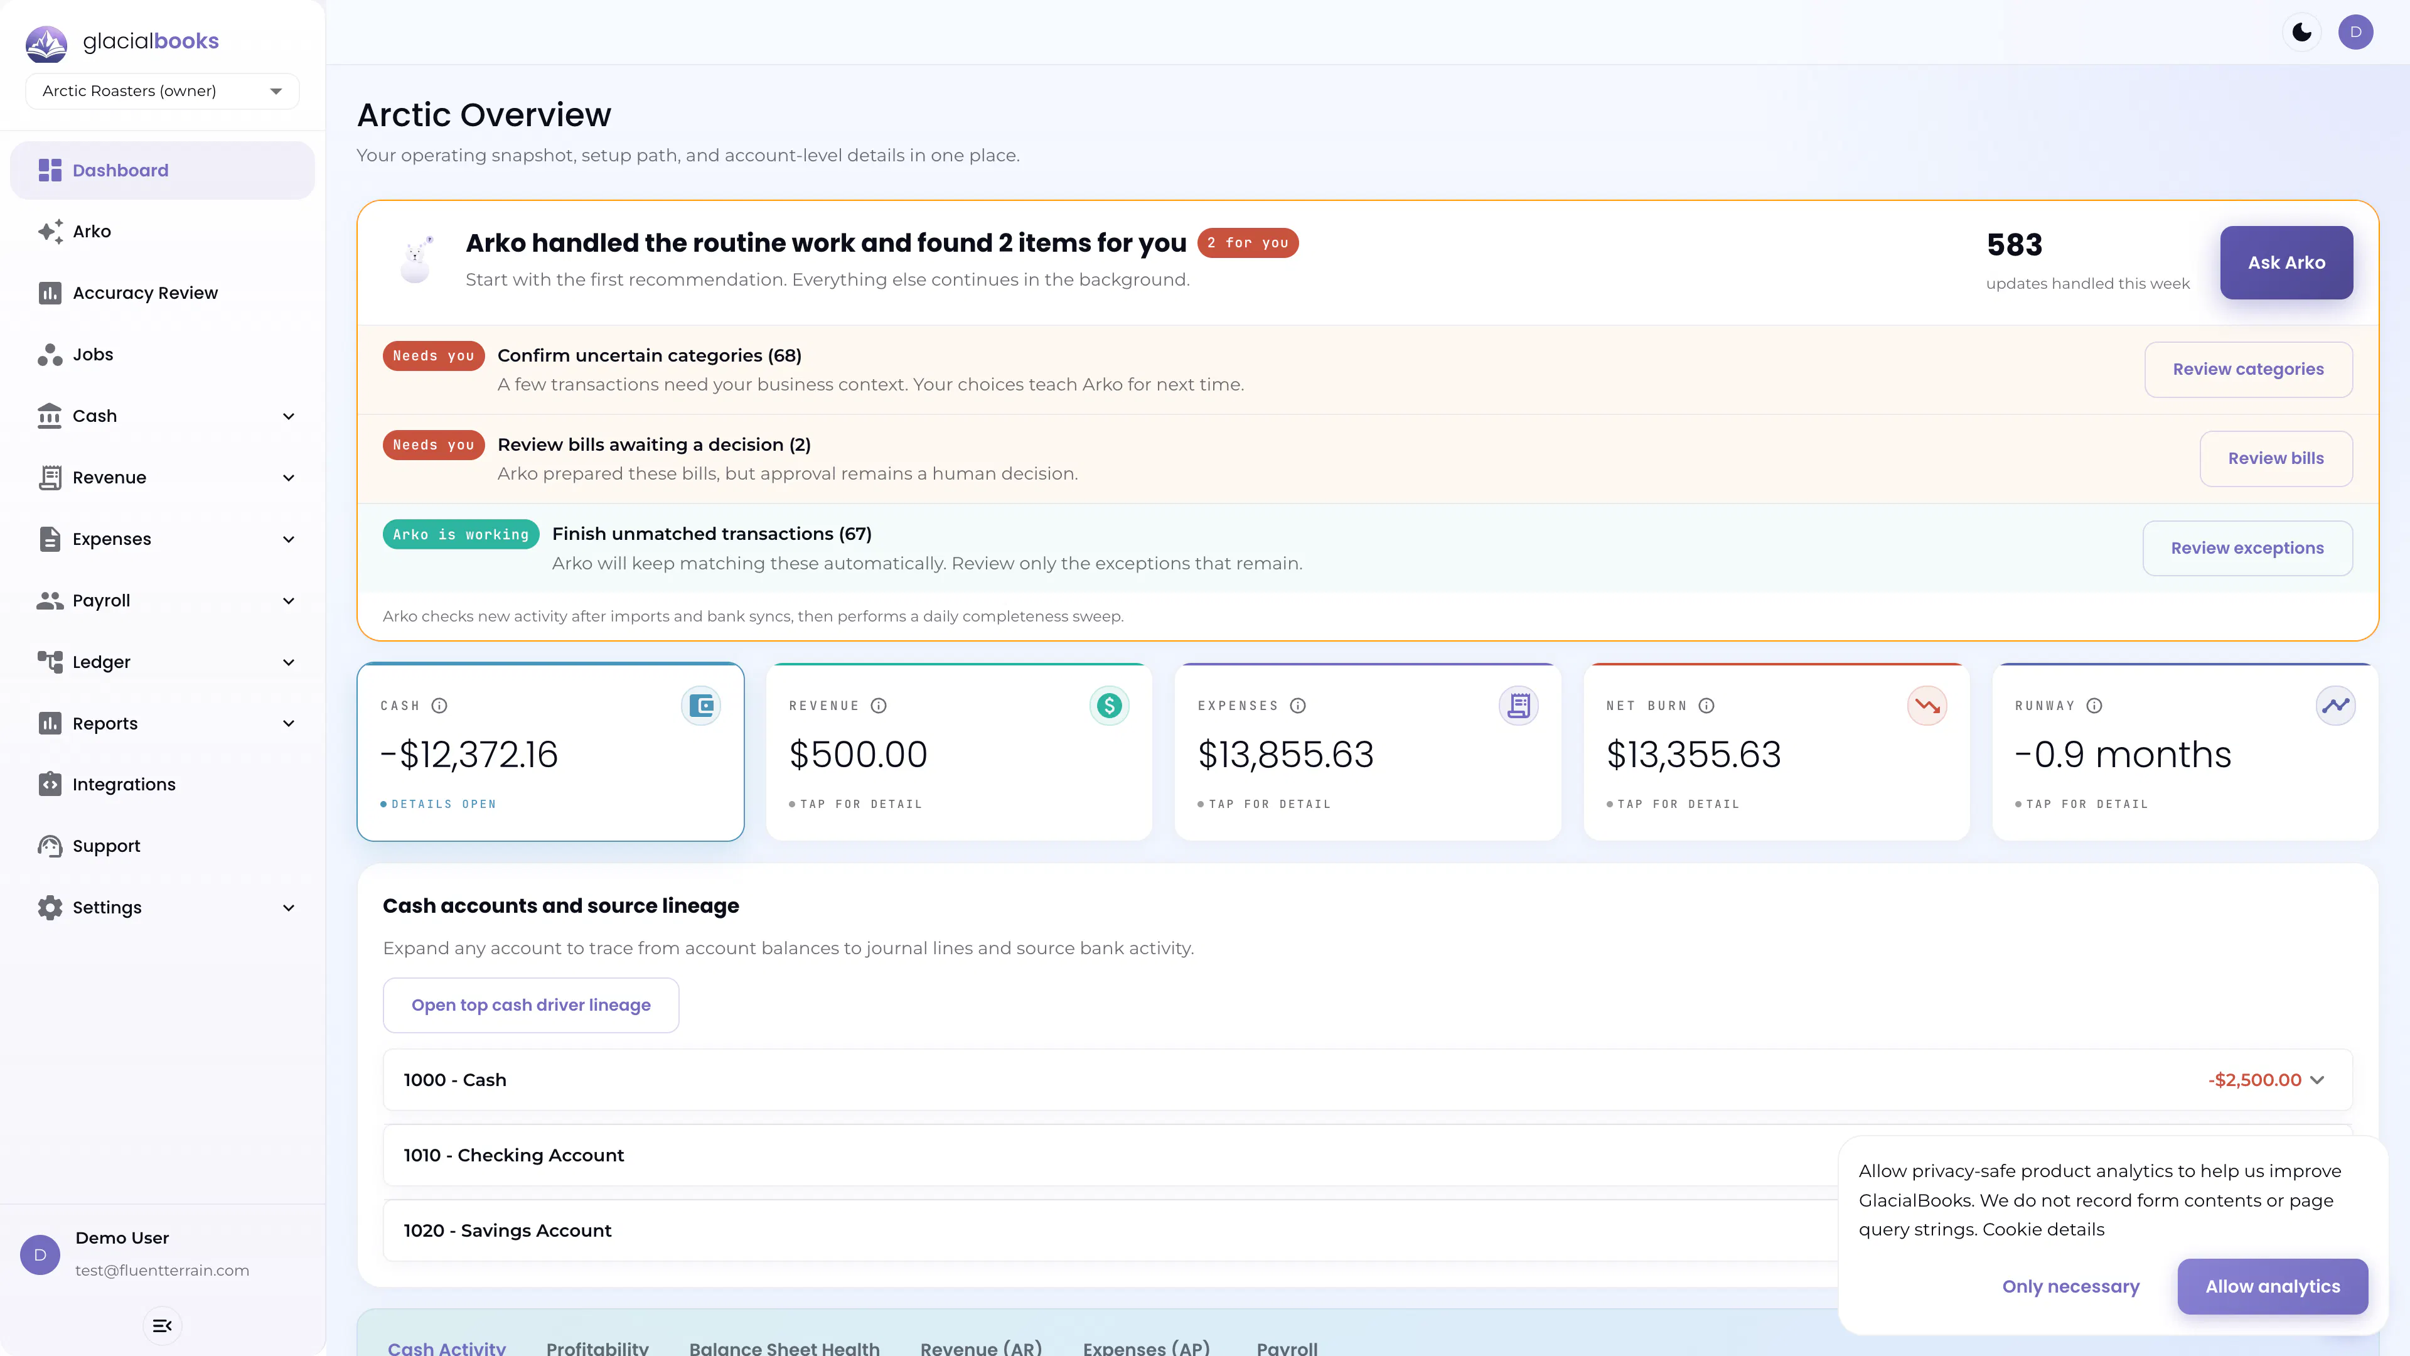Click the Revenue receipt icon in sidebar
Screen dimensions: 2410x1356
50,477
